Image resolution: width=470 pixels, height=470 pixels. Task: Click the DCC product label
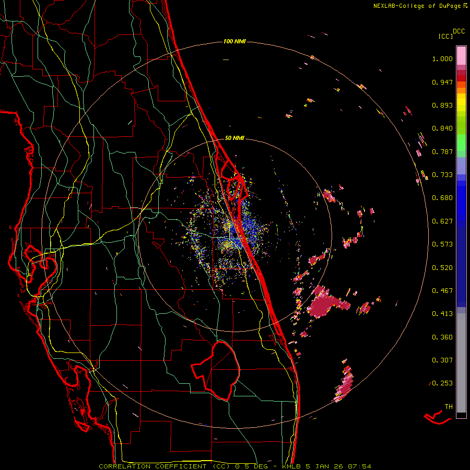459,31
